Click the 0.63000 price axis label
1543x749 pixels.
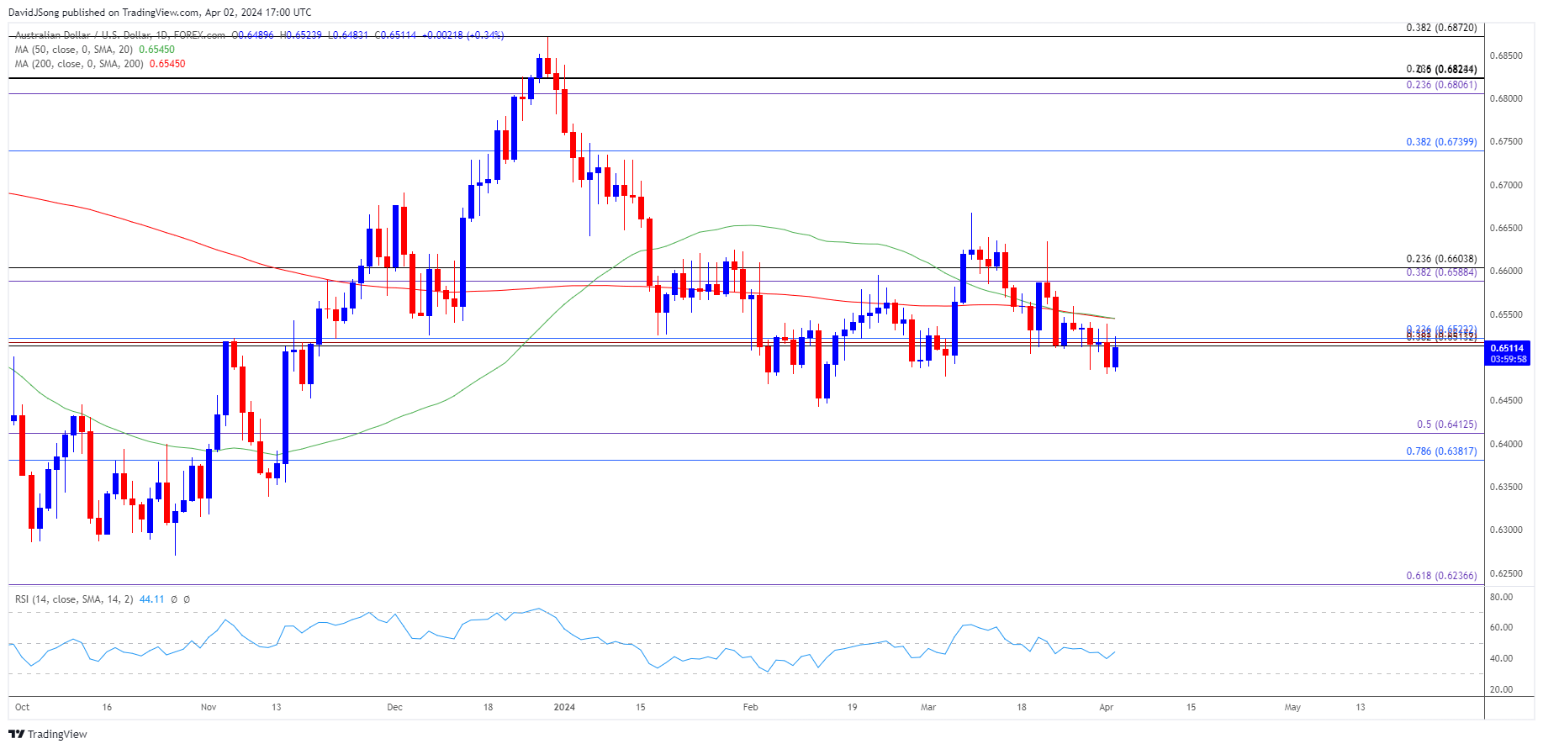[x=1506, y=530]
